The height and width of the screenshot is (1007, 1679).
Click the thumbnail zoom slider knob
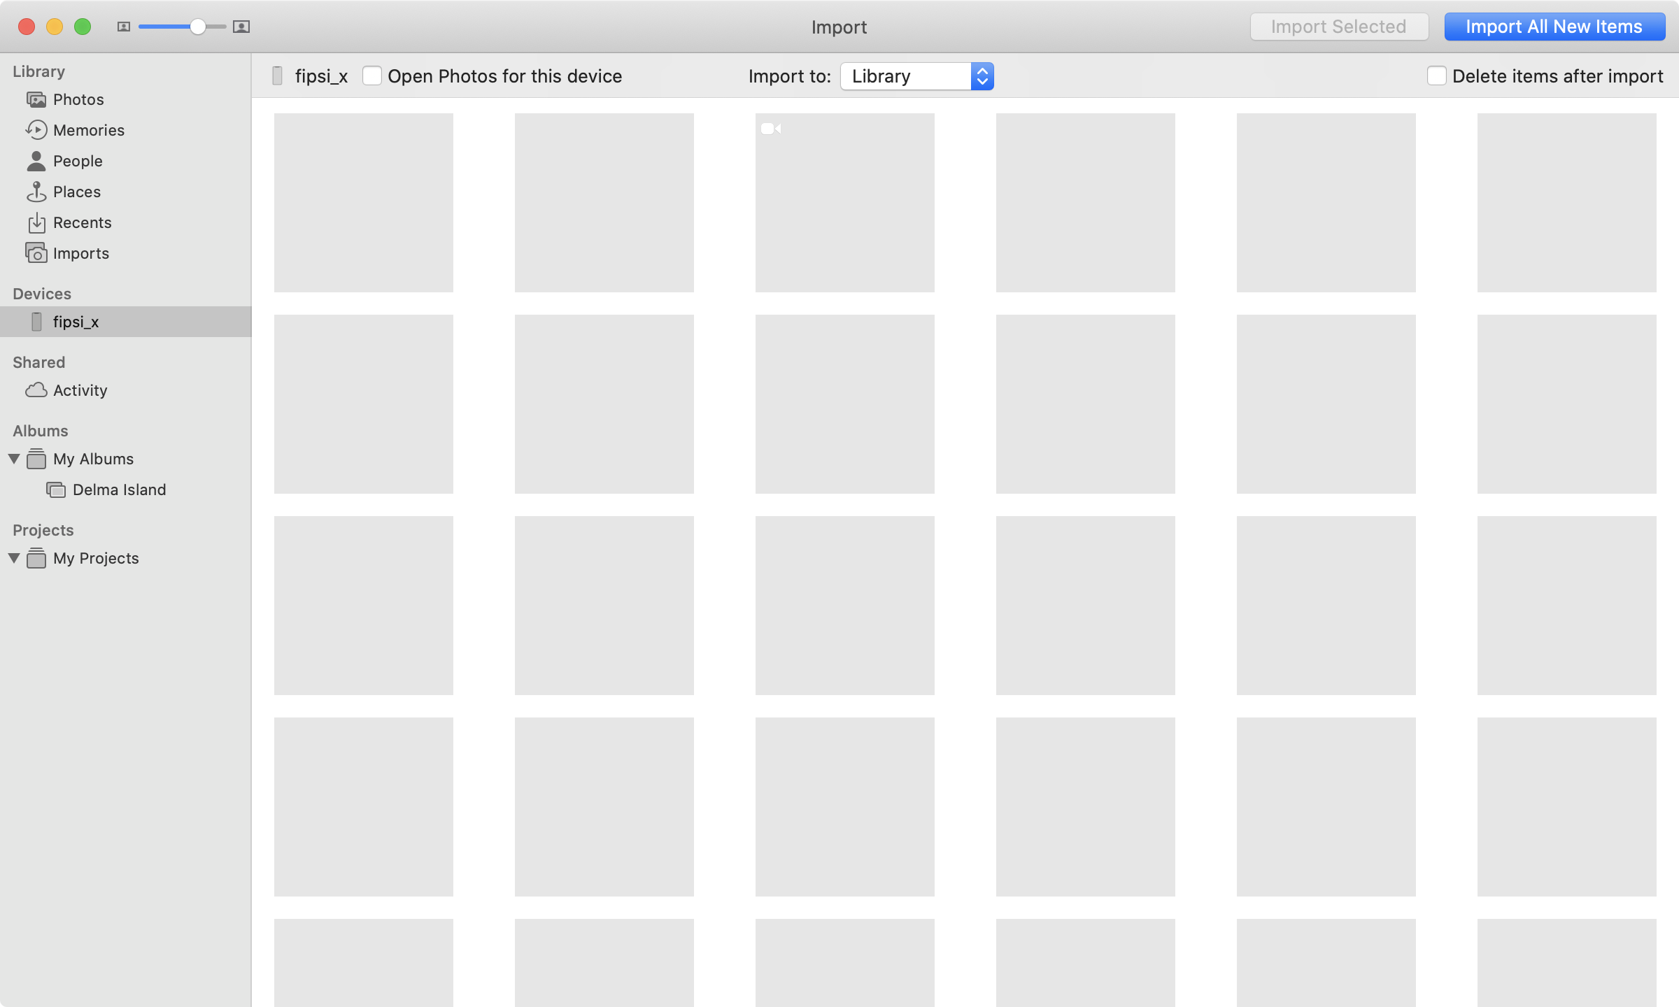[198, 27]
